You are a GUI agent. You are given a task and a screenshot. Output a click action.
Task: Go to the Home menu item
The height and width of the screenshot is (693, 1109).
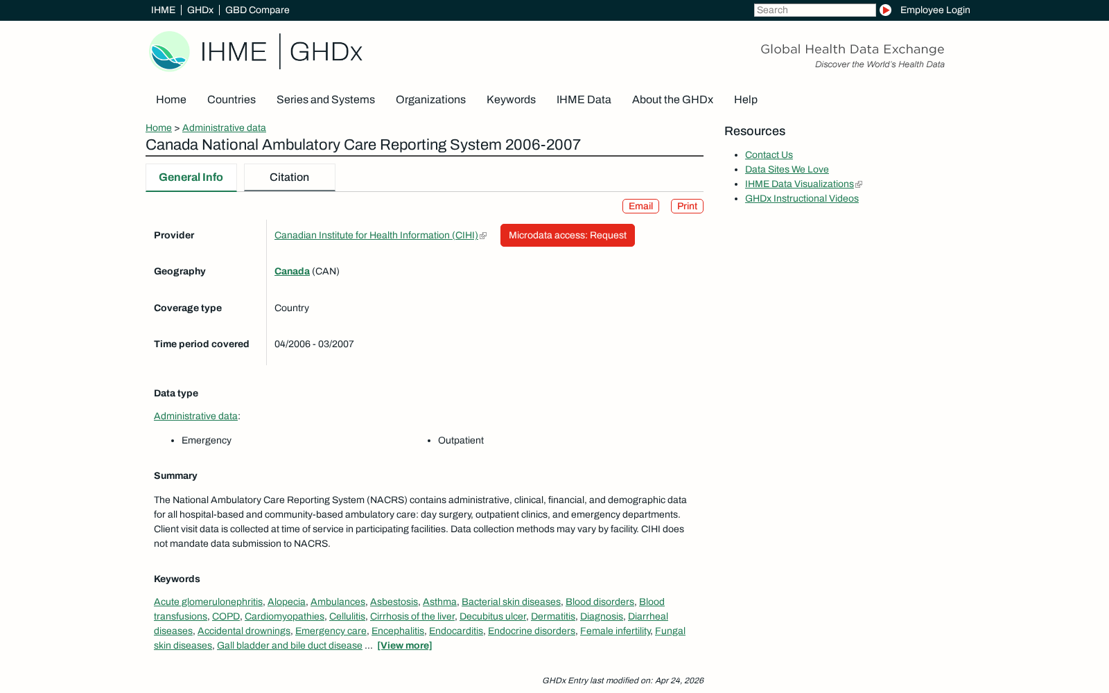[171, 100]
